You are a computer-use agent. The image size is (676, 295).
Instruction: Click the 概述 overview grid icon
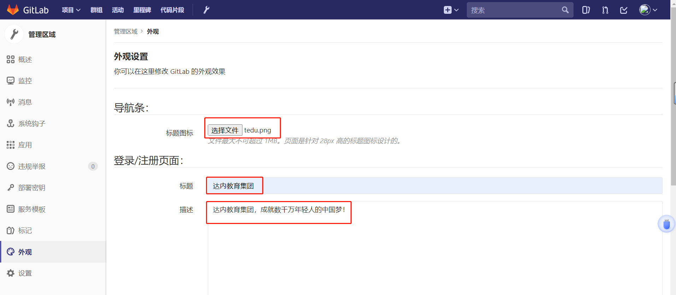pyautogui.click(x=11, y=59)
